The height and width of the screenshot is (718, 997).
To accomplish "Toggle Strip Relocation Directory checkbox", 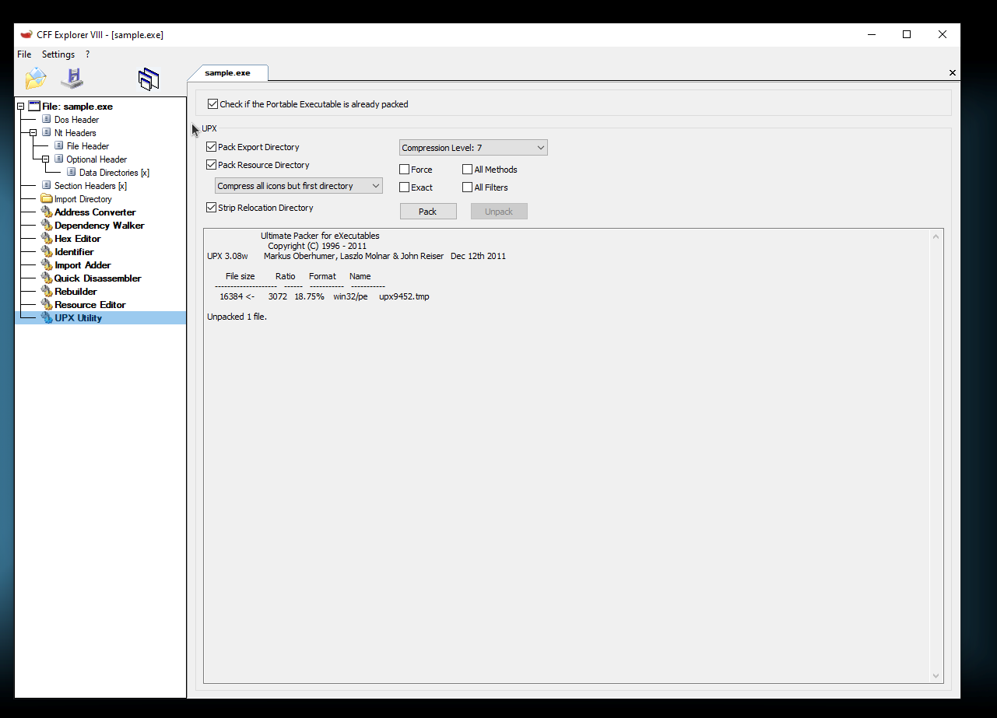I will pos(211,208).
